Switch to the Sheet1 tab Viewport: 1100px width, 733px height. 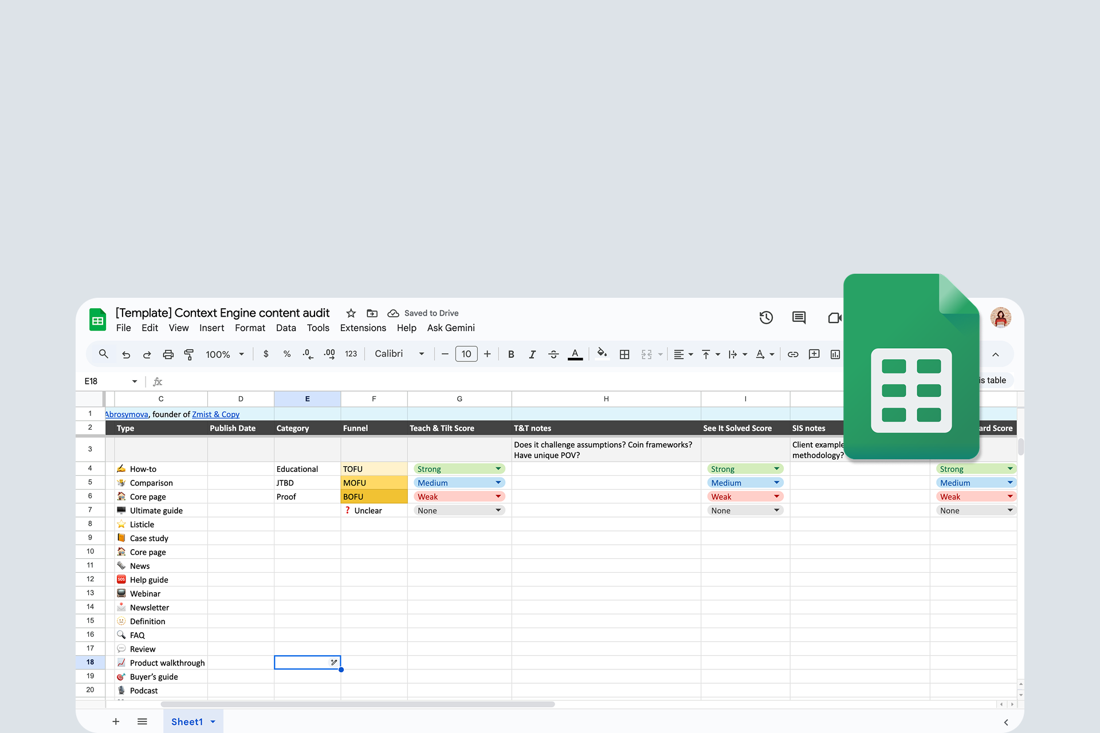click(187, 722)
